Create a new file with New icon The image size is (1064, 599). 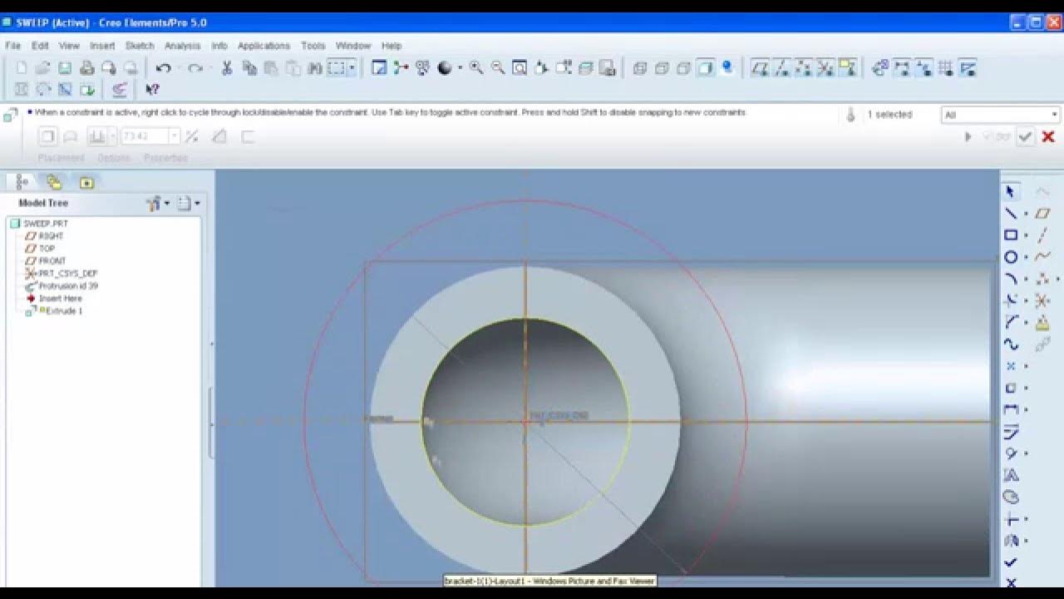click(22, 68)
